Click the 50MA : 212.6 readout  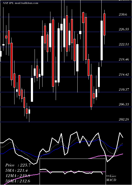tap(18, 181)
